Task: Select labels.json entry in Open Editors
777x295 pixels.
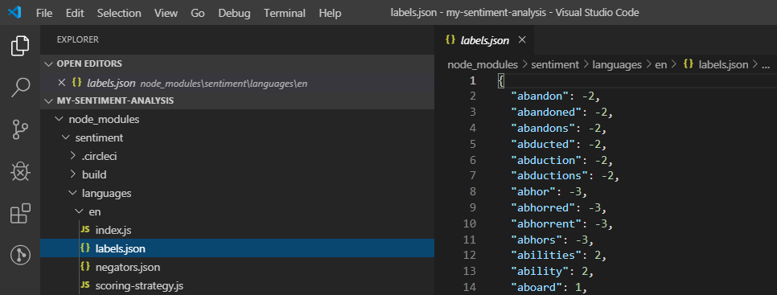Action: pyautogui.click(x=237, y=83)
